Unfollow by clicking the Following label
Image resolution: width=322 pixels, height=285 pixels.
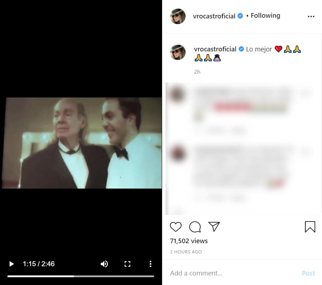(x=265, y=15)
